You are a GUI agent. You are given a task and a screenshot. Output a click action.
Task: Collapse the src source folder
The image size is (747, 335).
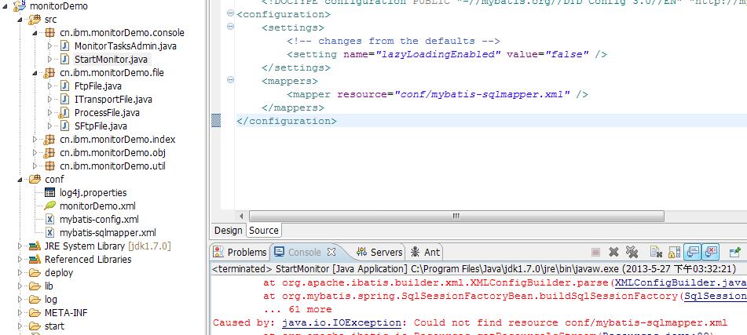point(22,19)
